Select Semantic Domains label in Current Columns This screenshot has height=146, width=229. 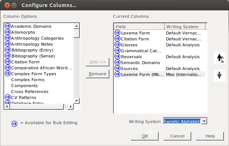tap(140, 63)
